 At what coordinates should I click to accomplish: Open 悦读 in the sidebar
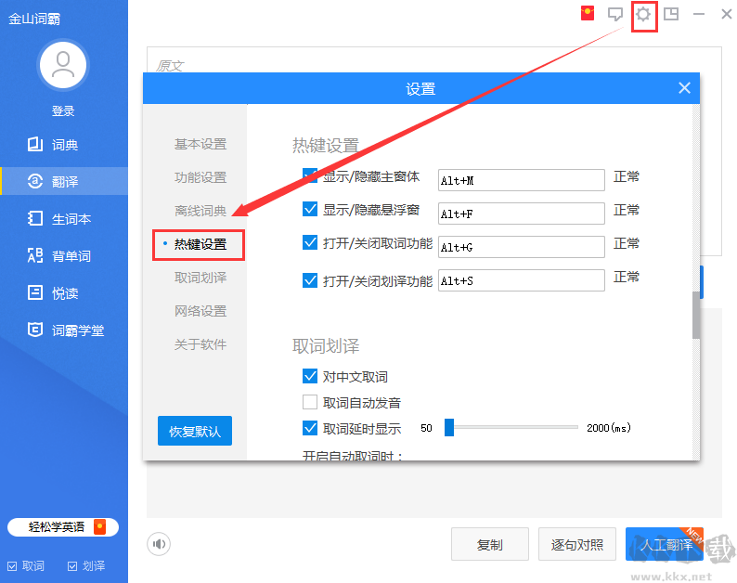(x=64, y=293)
